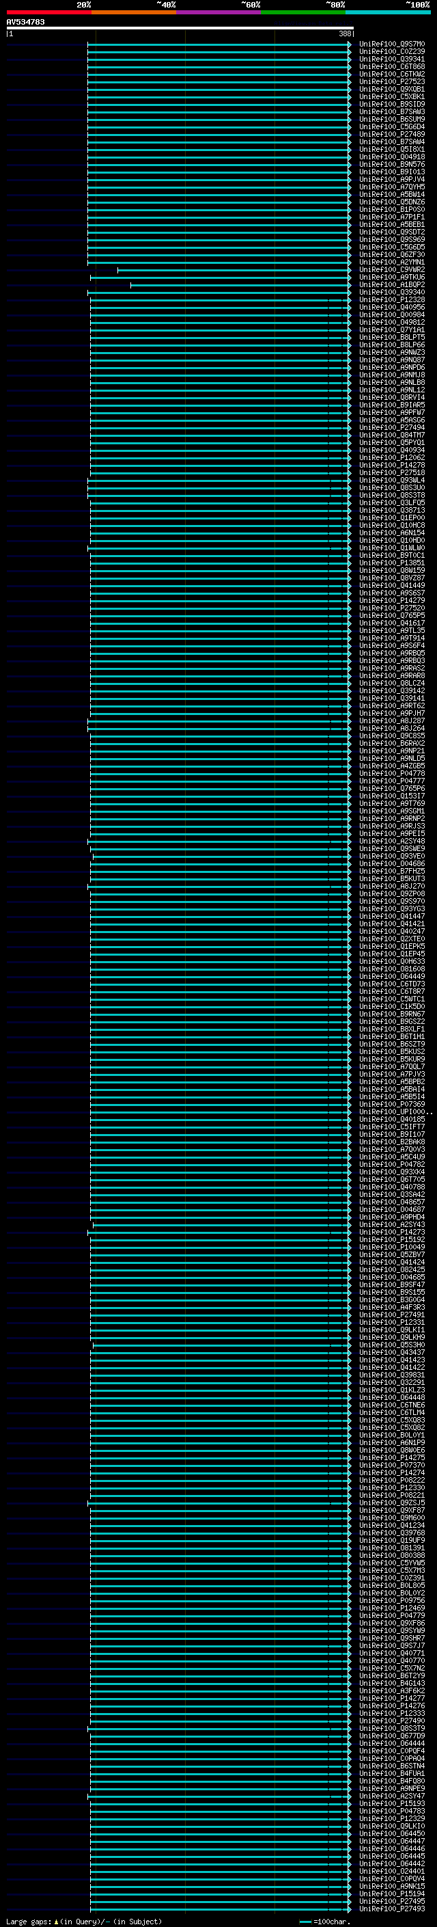Open the truncated UniRef100_UPI000.. hit
437x1927 pixels.
click(395, 1111)
